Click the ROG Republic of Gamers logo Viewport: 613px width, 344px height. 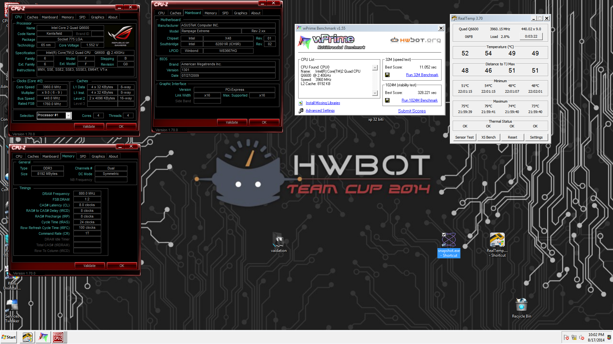coord(120,36)
